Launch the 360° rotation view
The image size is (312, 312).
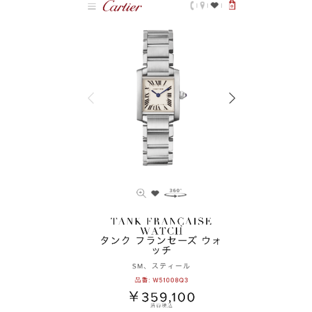point(175,193)
